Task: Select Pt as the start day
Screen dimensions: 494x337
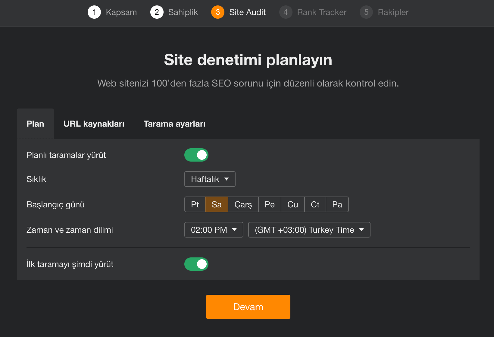Action: [x=195, y=204]
